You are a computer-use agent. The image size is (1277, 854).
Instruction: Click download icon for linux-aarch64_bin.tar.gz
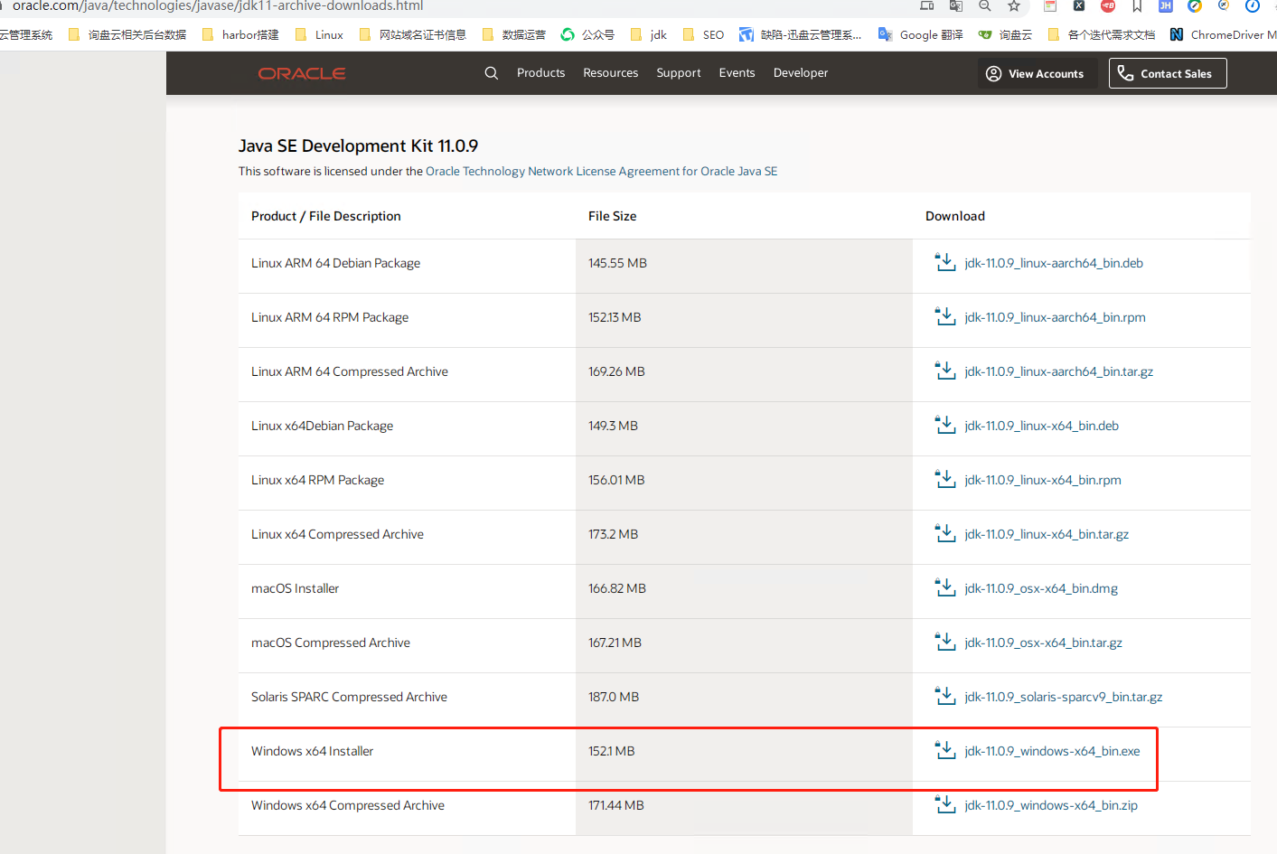point(945,371)
